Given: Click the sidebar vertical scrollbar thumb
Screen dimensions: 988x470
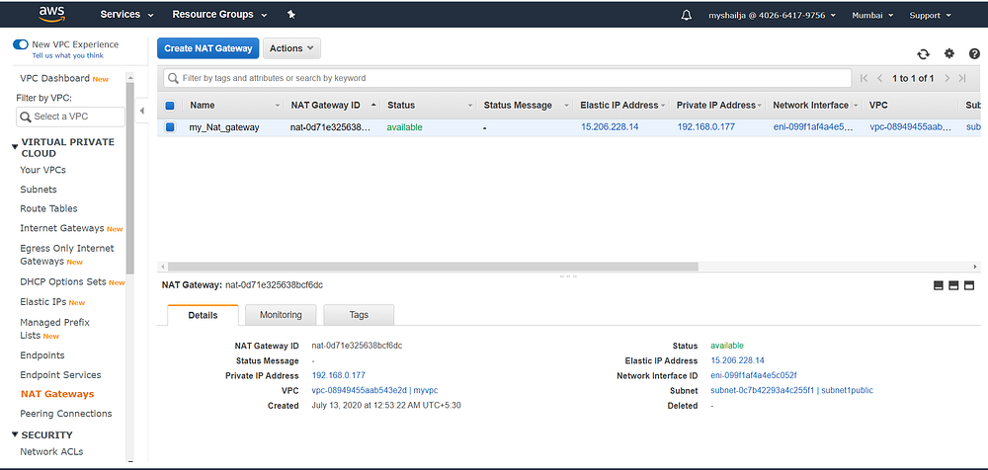Looking at the screenshot, I should pyautogui.click(x=129, y=178).
